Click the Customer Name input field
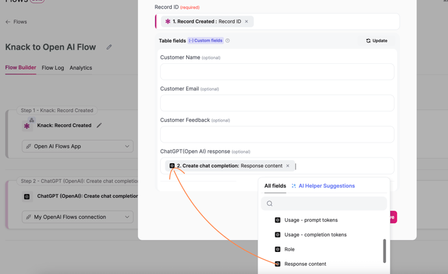 click(x=277, y=72)
